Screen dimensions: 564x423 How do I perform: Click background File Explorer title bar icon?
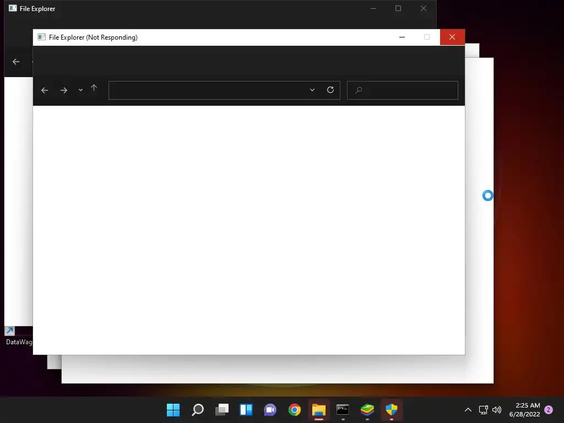click(13, 8)
